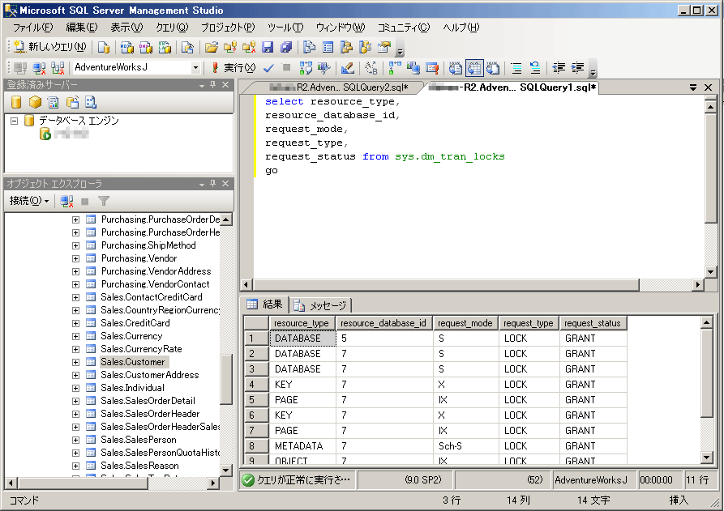Switch to the メッセージ tab

coord(322,305)
